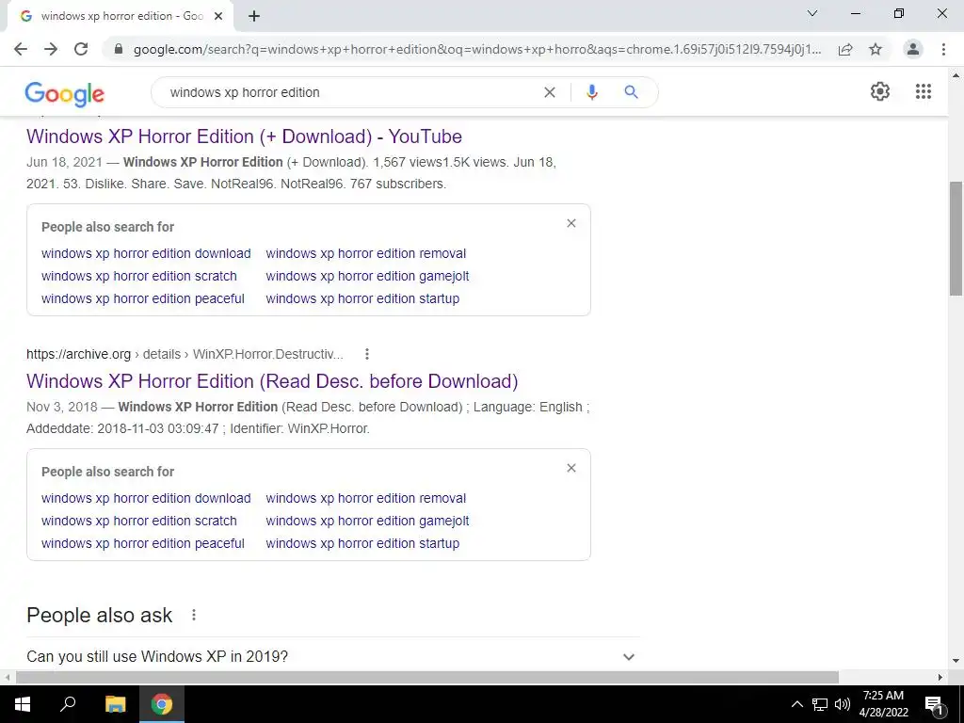View site information via the lock icon
The height and width of the screenshot is (723, 964).
(119, 49)
